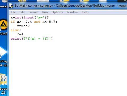Select the blue play-arrow player desktop icon
This screenshot has width=127, height=96.
(3, 52)
